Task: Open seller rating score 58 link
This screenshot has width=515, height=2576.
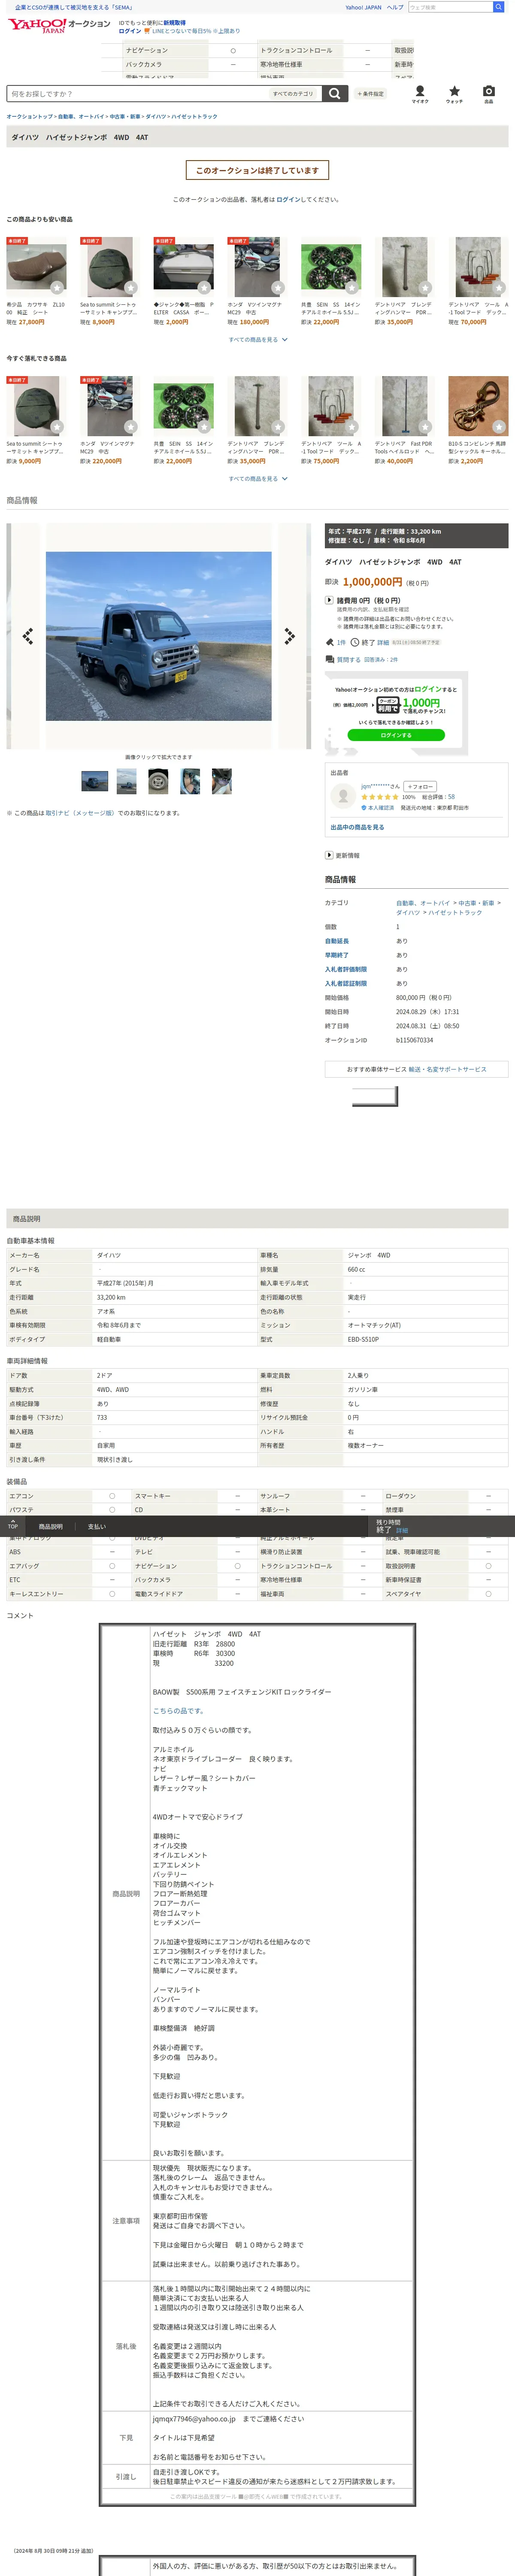Action: (x=451, y=797)
